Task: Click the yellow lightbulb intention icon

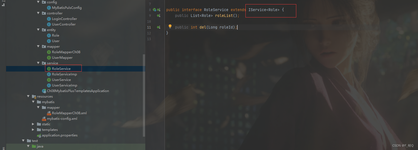Action: tap(170, 27)
